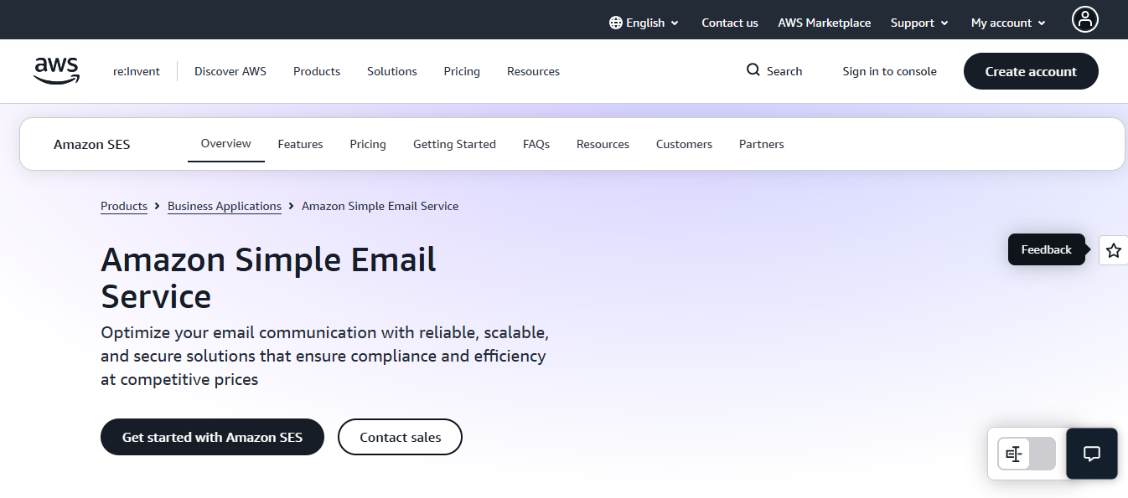Click the Contact sales button
This screenshot has width=1128, height=498.
click(x=401, y=437)
